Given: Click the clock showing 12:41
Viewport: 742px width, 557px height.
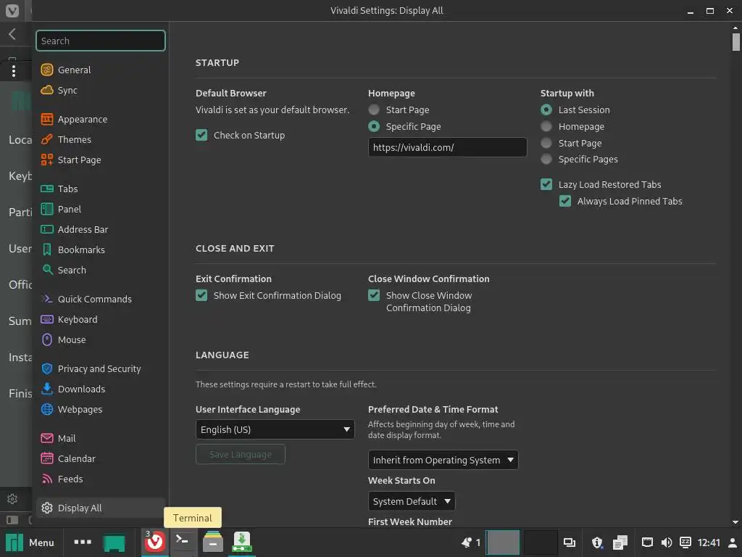Looking at the screenshot, I should click(x=709, y=542).
